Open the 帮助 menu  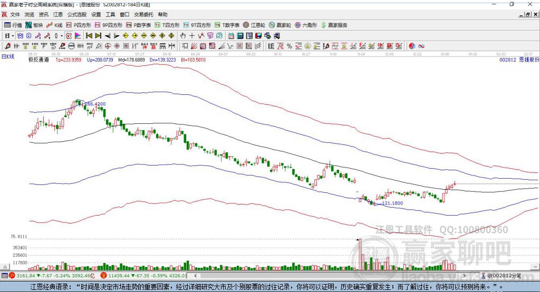(x=162, y=14)
